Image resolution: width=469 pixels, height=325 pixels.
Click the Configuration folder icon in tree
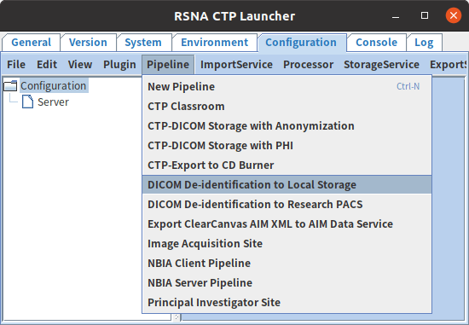(10, 86)
